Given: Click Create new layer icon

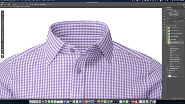Looking at the screenshot, I should [181, 99].
